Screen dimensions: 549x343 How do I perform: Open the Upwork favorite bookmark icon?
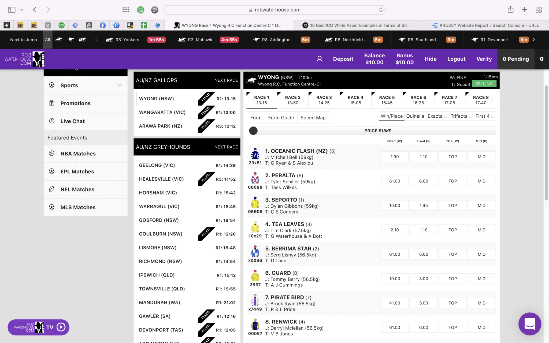click(61, 25)
